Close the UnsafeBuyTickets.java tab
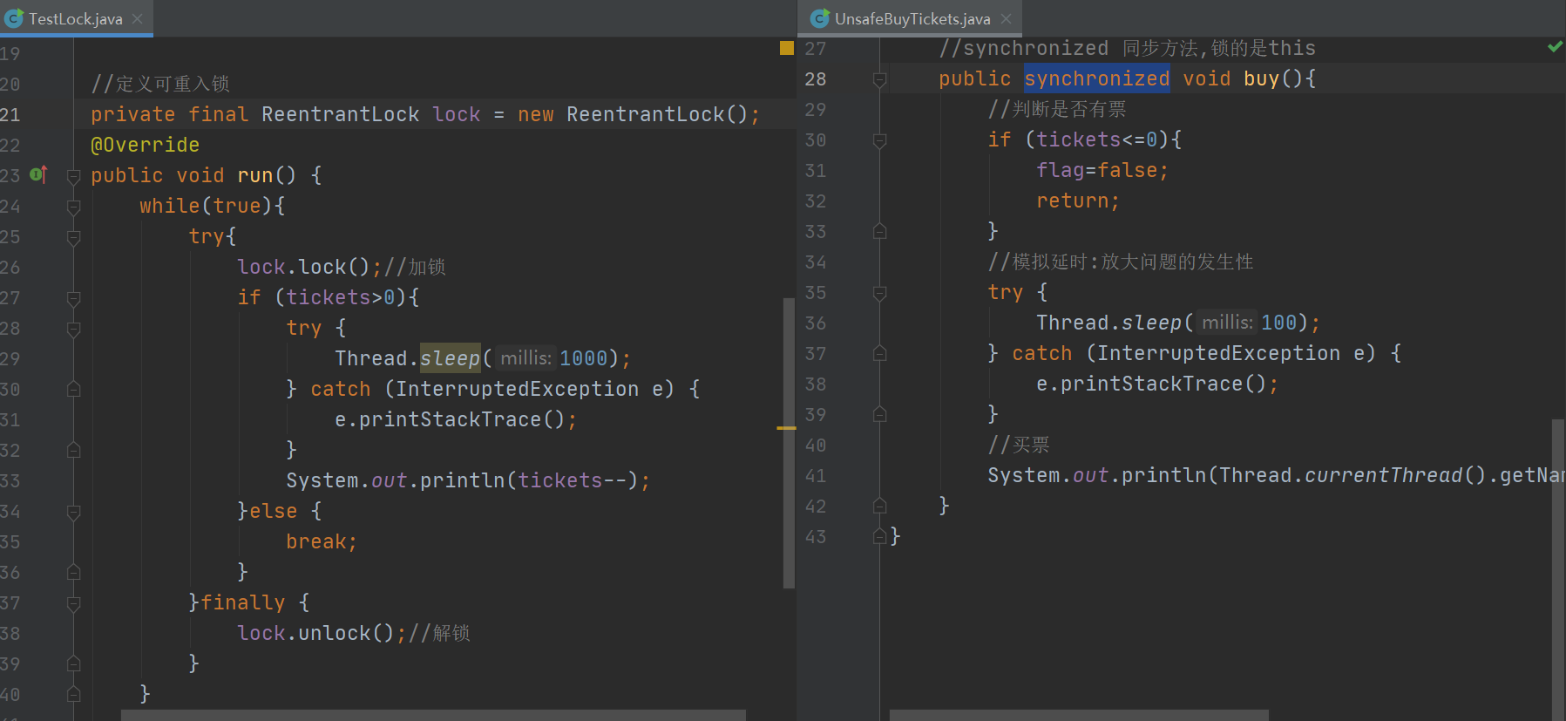Image resolution: width=1566 pixels, height=721 pixels. tap(1007, 18)
